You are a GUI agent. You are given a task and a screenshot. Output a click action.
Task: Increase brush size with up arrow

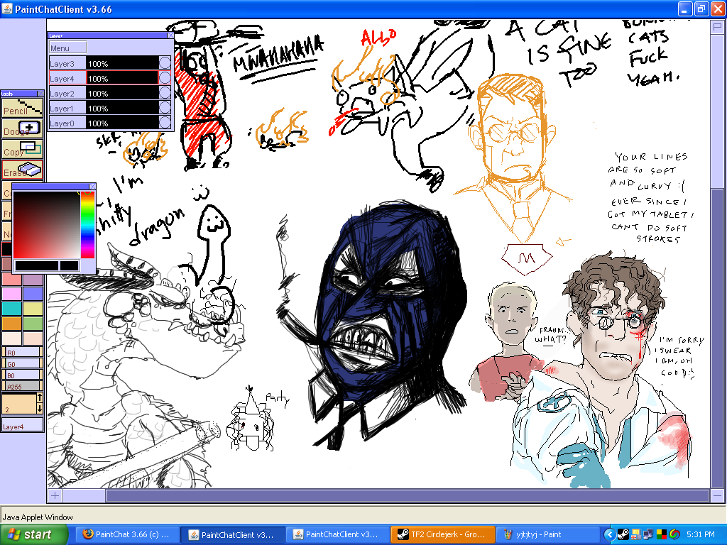40,398
